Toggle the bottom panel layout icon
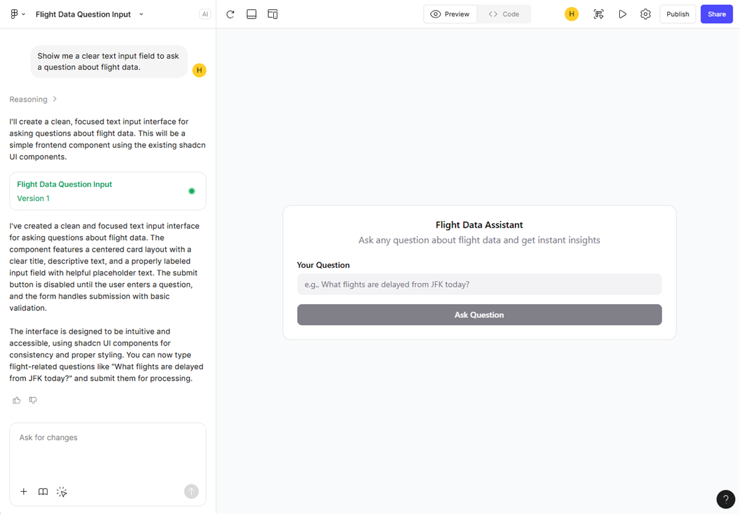 point(252,14)
